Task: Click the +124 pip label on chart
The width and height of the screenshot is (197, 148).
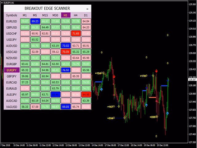Action: click(98, 73)
